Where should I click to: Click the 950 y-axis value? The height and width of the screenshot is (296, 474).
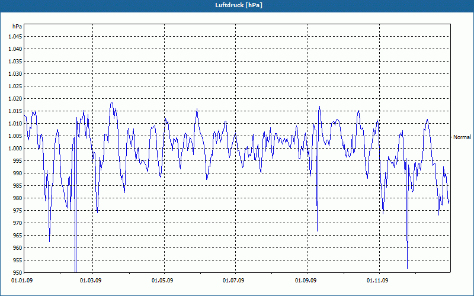click(x=18, y=272)
